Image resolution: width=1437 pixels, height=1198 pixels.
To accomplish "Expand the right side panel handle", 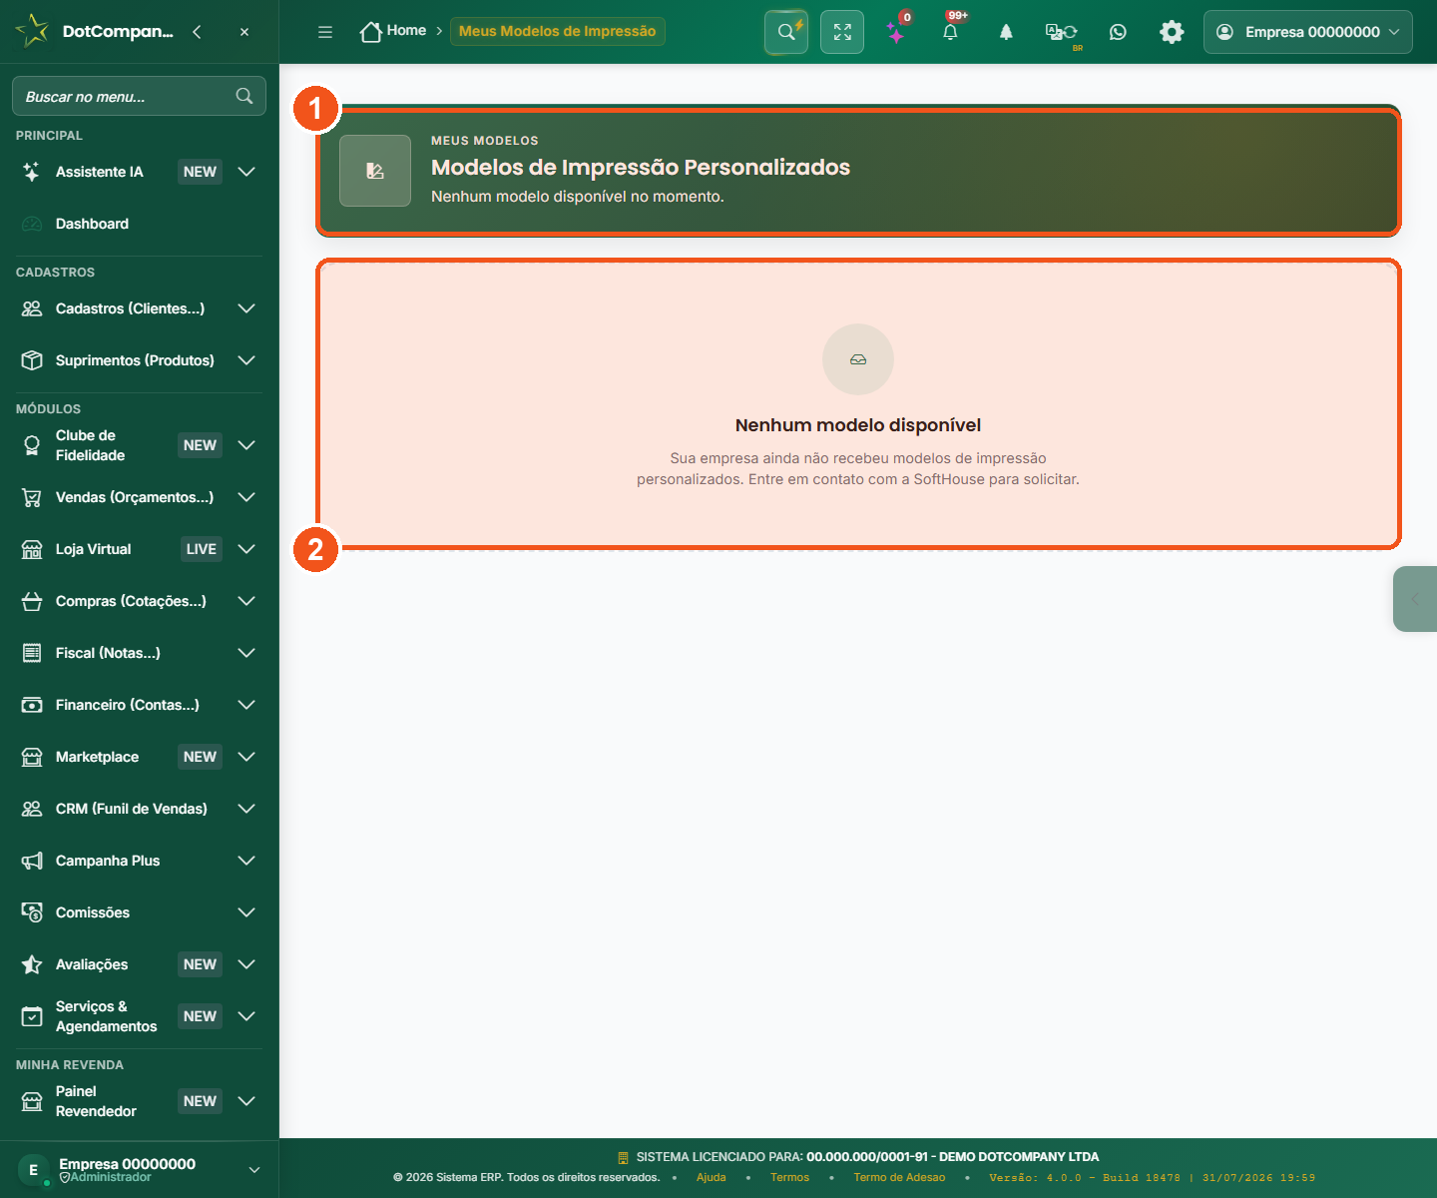I will [1415, 599].
